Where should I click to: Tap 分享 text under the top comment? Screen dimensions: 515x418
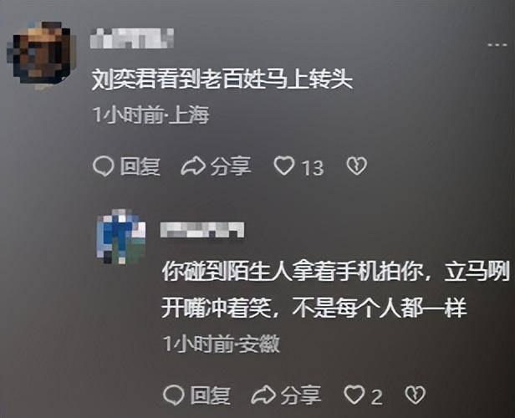coord(231,166)
